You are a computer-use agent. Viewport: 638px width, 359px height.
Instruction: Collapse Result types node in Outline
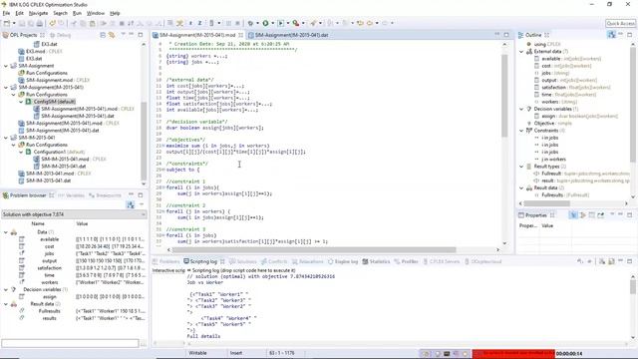coord(521,167)
